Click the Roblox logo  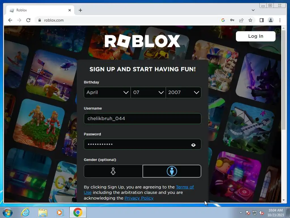(142, 41)
